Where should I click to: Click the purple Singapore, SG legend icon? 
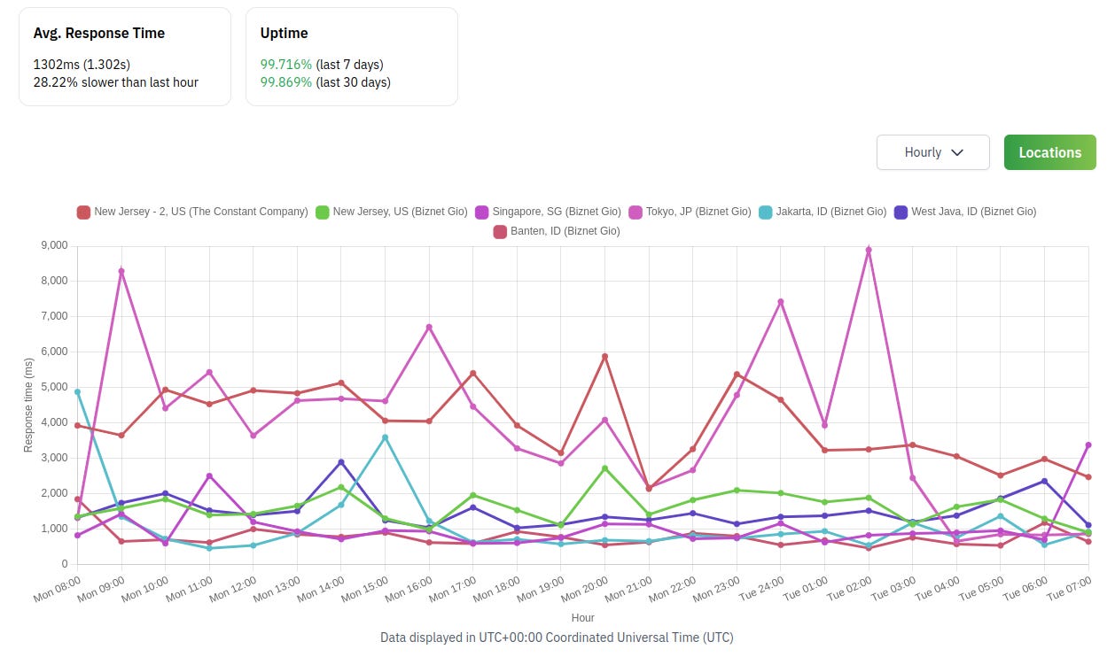pyautogui.click(x=481, y=212)
